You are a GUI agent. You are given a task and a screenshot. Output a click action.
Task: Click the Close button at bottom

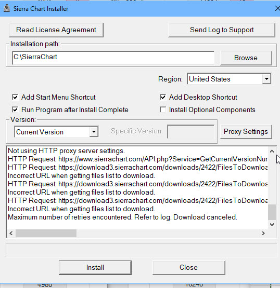click(188, 268)
